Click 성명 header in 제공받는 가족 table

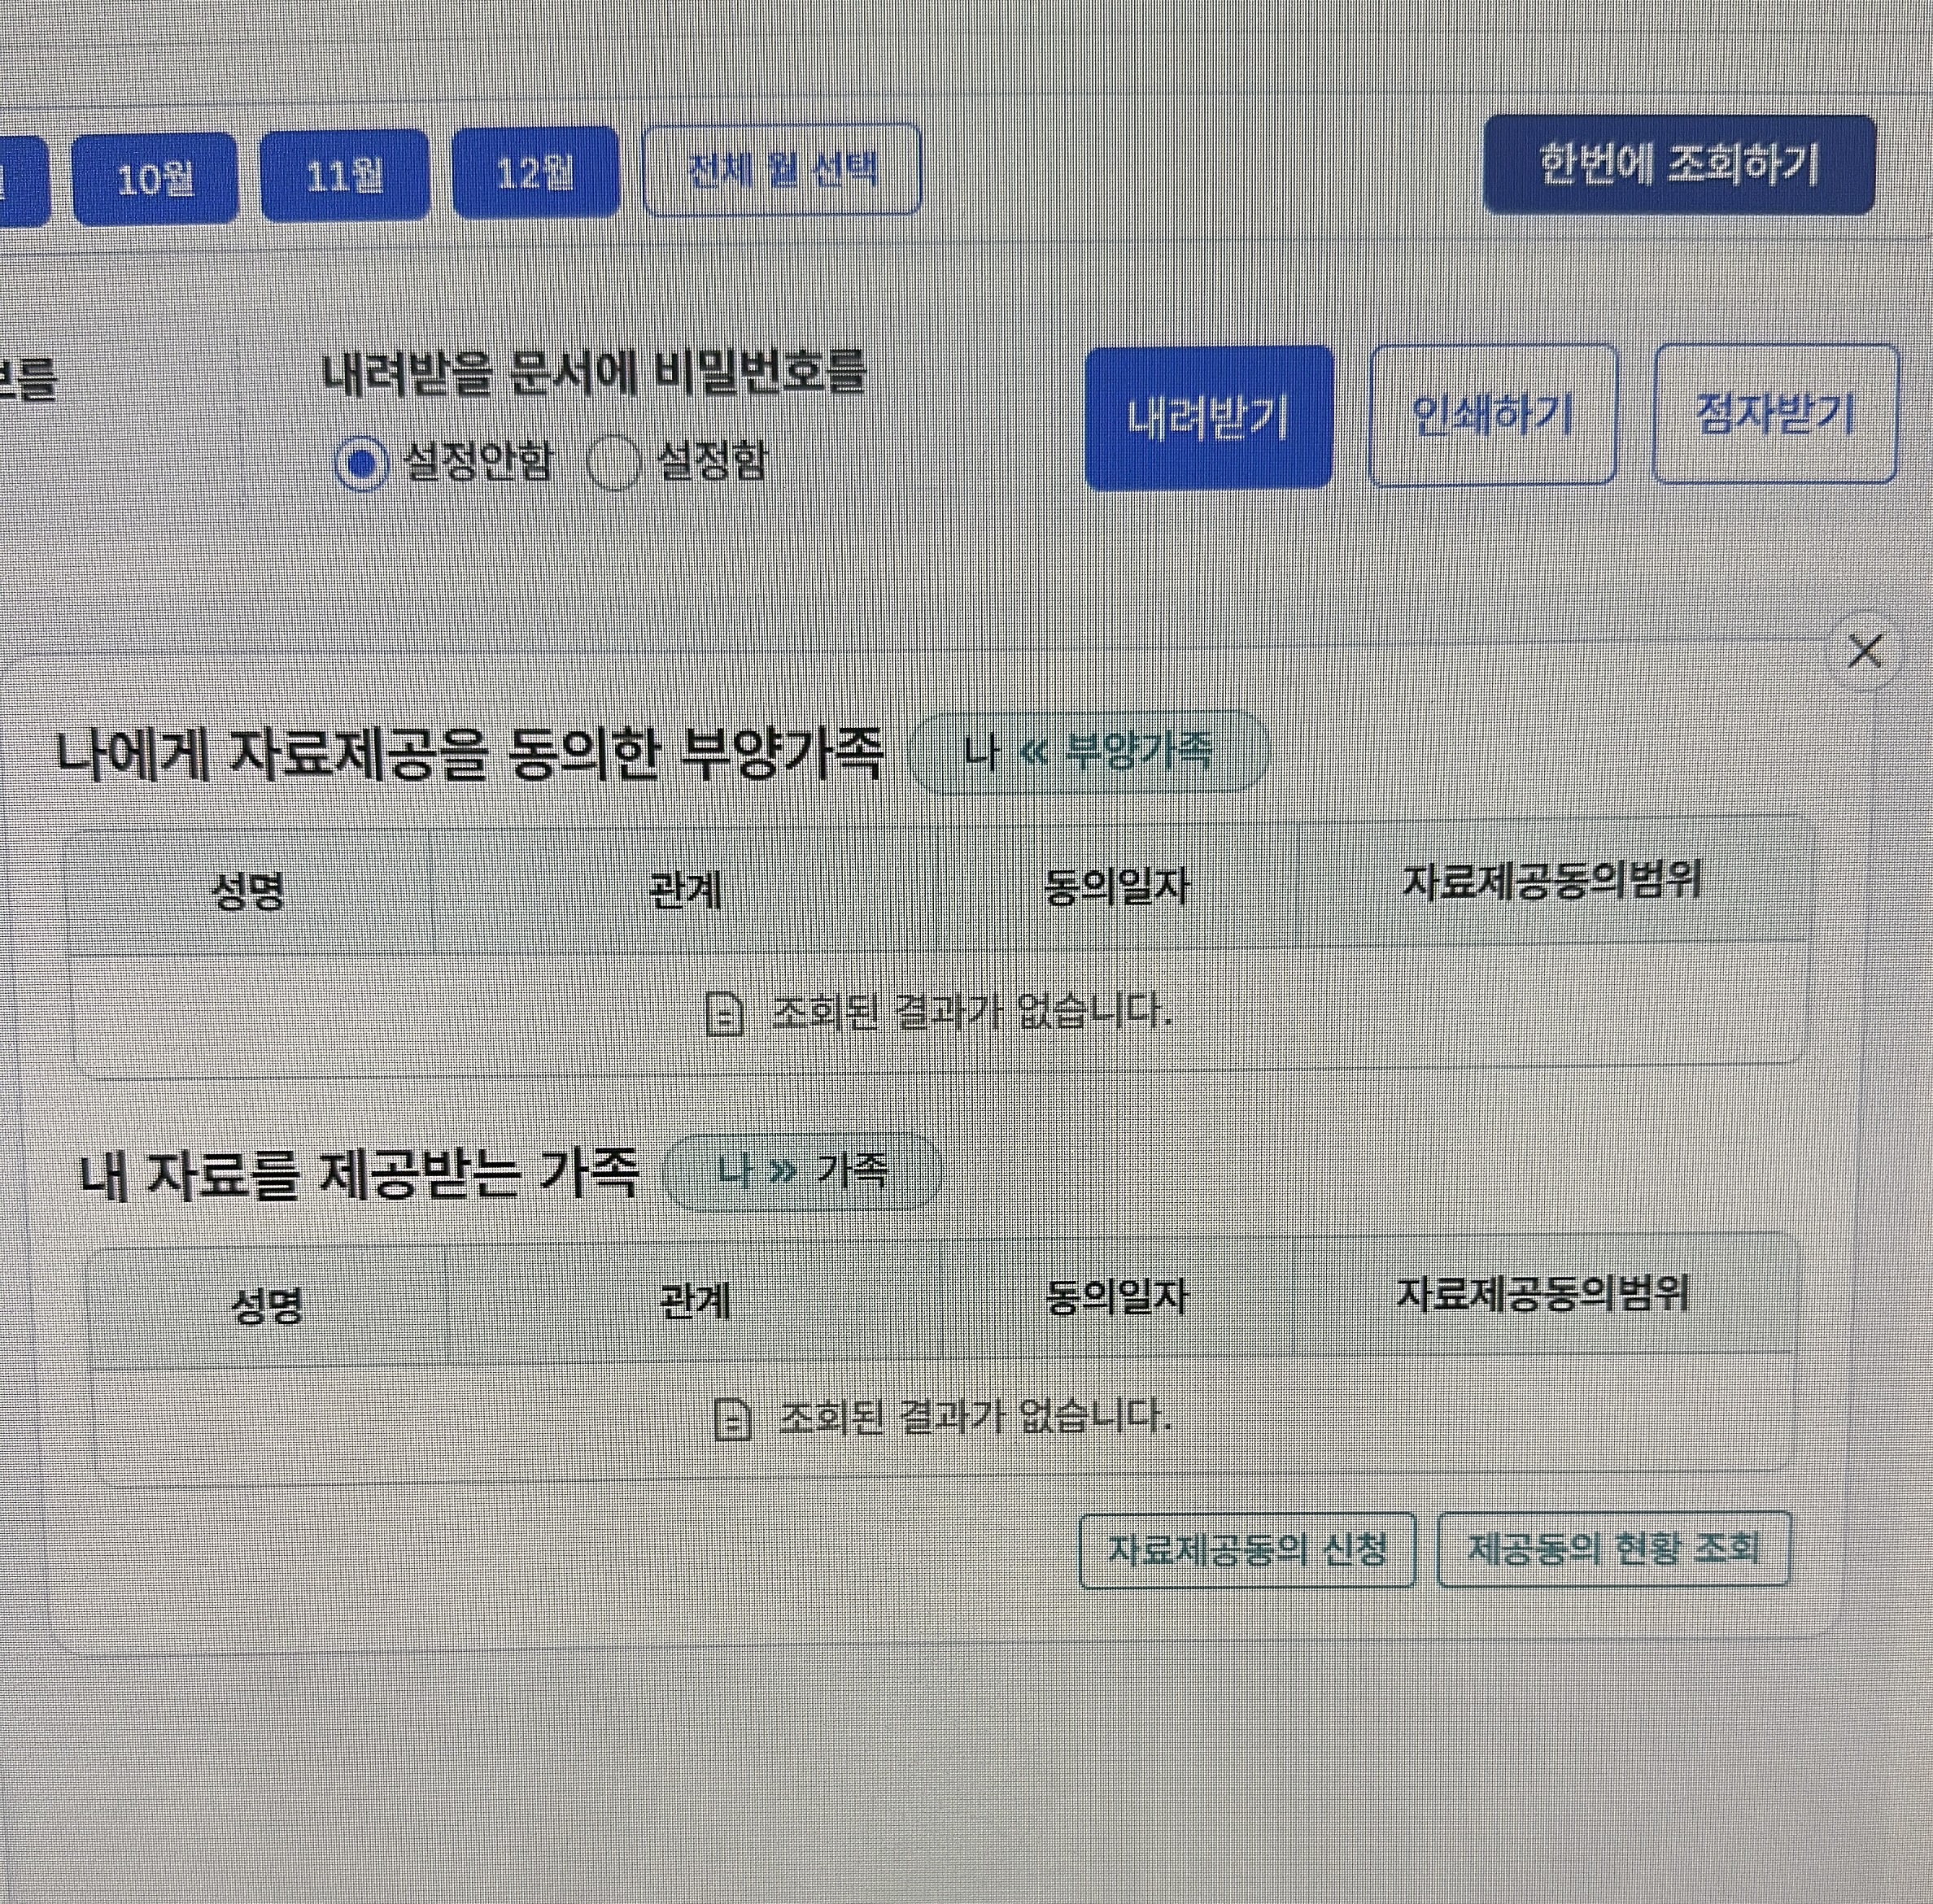tap(267, 1306)
